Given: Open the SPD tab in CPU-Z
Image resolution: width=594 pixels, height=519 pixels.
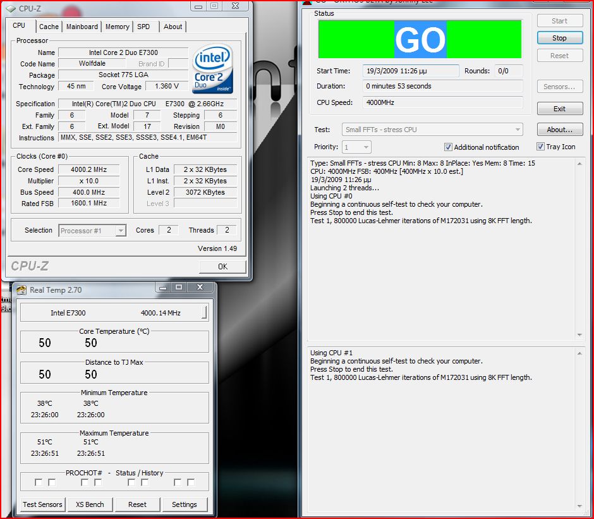Looking at the screenshot, I should (x=143, y=27).
